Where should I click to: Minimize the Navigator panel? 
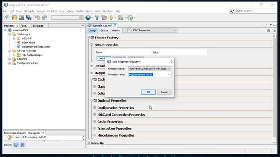83,133
